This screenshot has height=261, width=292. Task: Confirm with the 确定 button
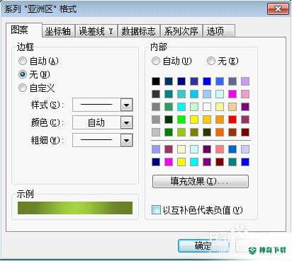[203, 246]
